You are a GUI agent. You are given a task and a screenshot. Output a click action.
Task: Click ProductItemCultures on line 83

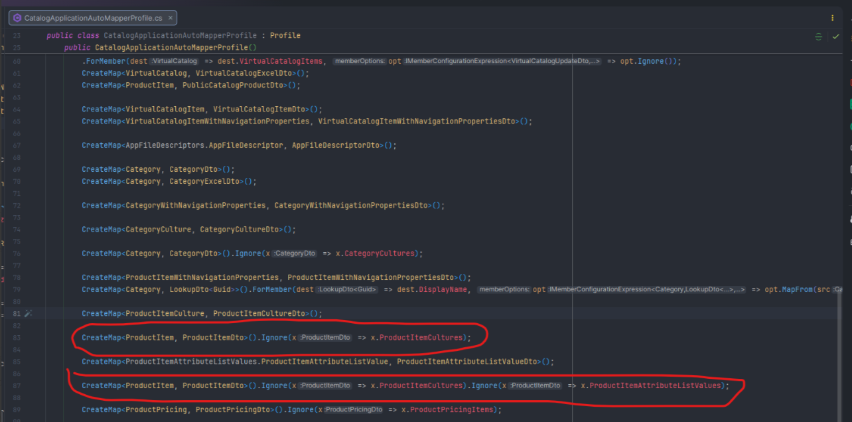click(x=421, y=338)
